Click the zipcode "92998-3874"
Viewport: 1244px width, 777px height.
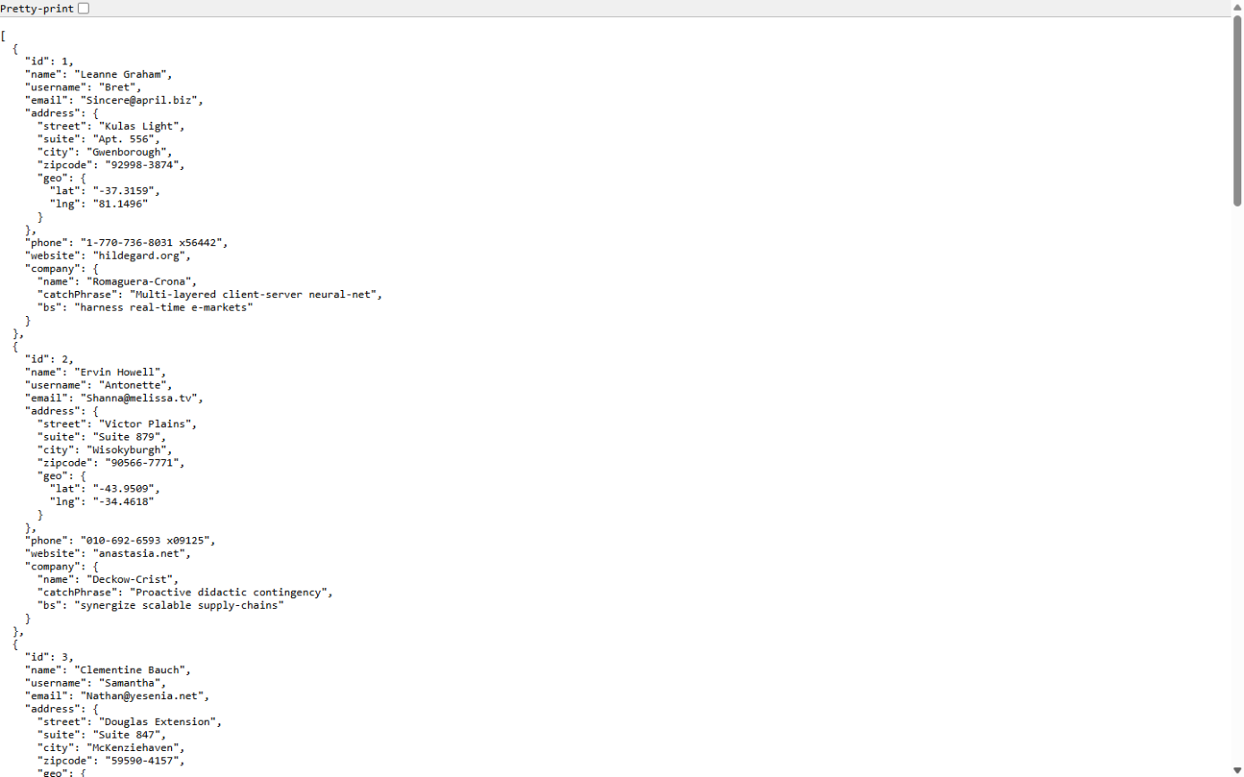(x=143, y=165)
